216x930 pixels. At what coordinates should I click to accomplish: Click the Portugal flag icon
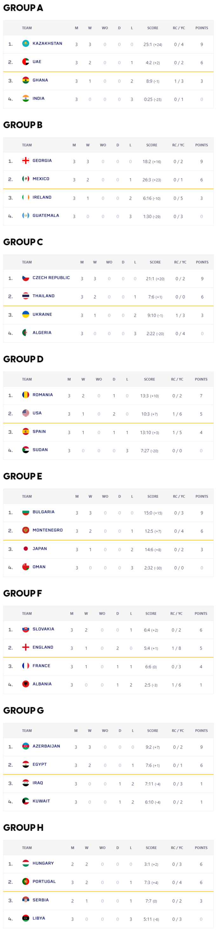pyautogui.click(x=26, y=882)
